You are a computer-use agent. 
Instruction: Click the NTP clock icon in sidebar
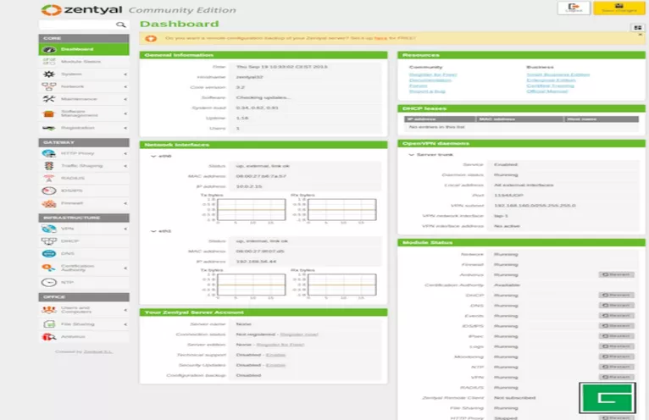[47, 282]
